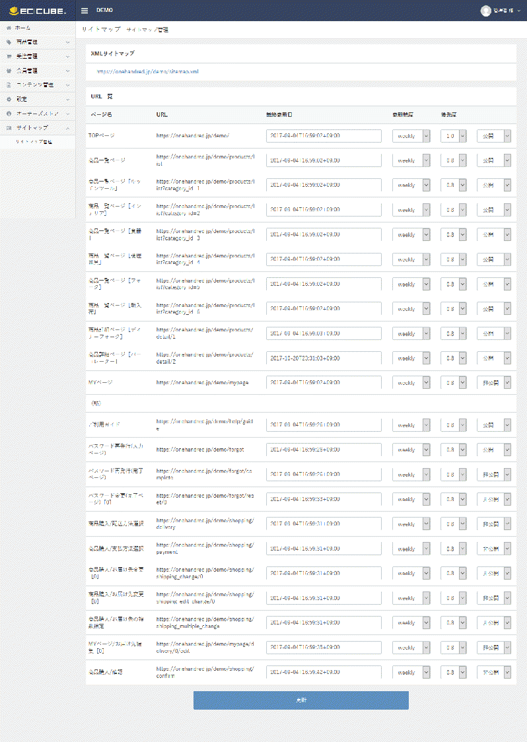The width and height of the screenshot is (527, 742).
Task: Open update frequency dropdown for TOPページ
Action: (x=411, y=136)
